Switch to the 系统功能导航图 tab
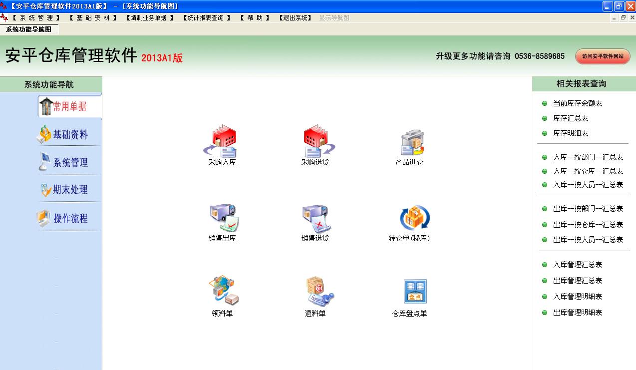The image size is (636, 370). click(29, 29)
